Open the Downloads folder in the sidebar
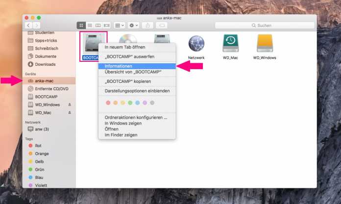This screenshot has width=341, height=204. pyautogui.click(x=45, y=64)
